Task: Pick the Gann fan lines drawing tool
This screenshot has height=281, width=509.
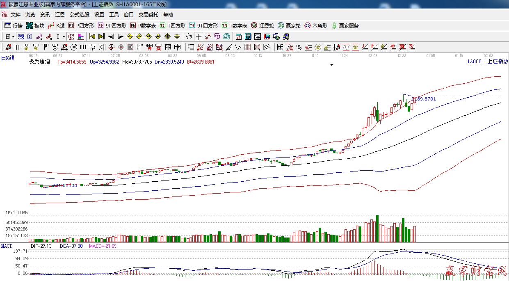Action: (x=201, y=47)
